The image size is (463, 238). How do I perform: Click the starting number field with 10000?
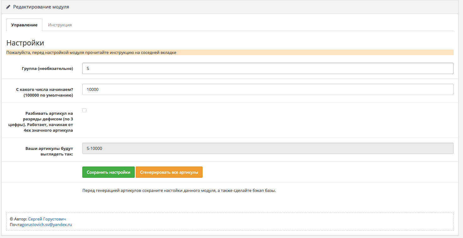pos(268,89)
